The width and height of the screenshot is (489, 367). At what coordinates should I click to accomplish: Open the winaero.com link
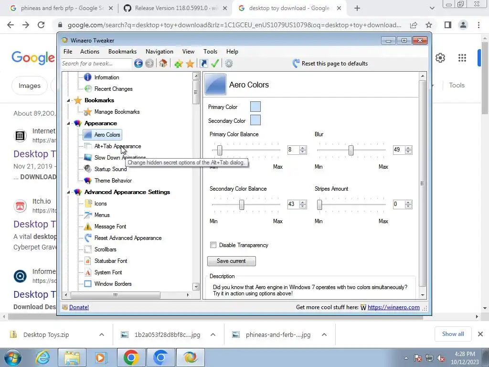[x=393, y=307]
